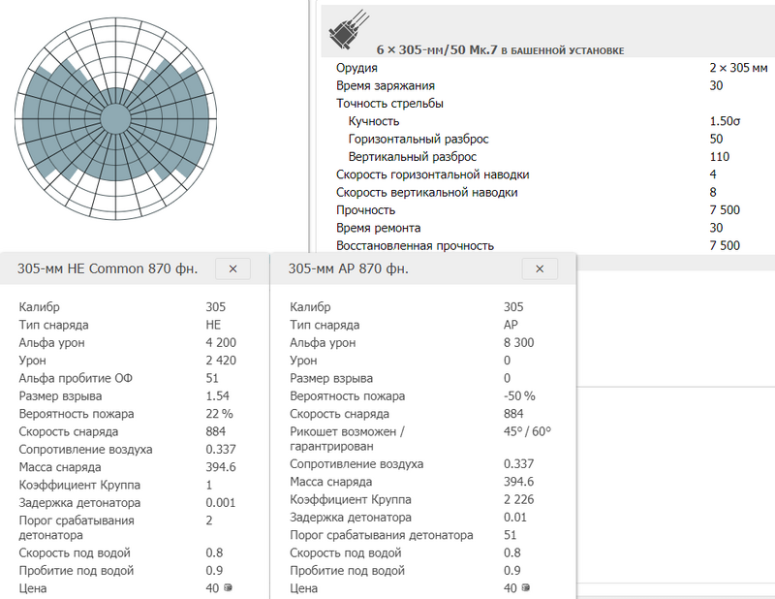Click the value '1.50σ'

click(725, 121)
